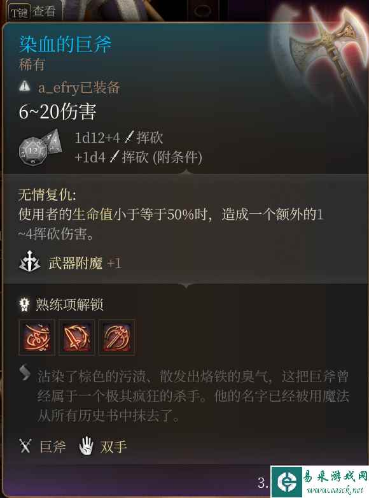This screenshot has width=369, height=498.
Task: Click the T键 查看 inspect button
Action: (x=34, y=12)
